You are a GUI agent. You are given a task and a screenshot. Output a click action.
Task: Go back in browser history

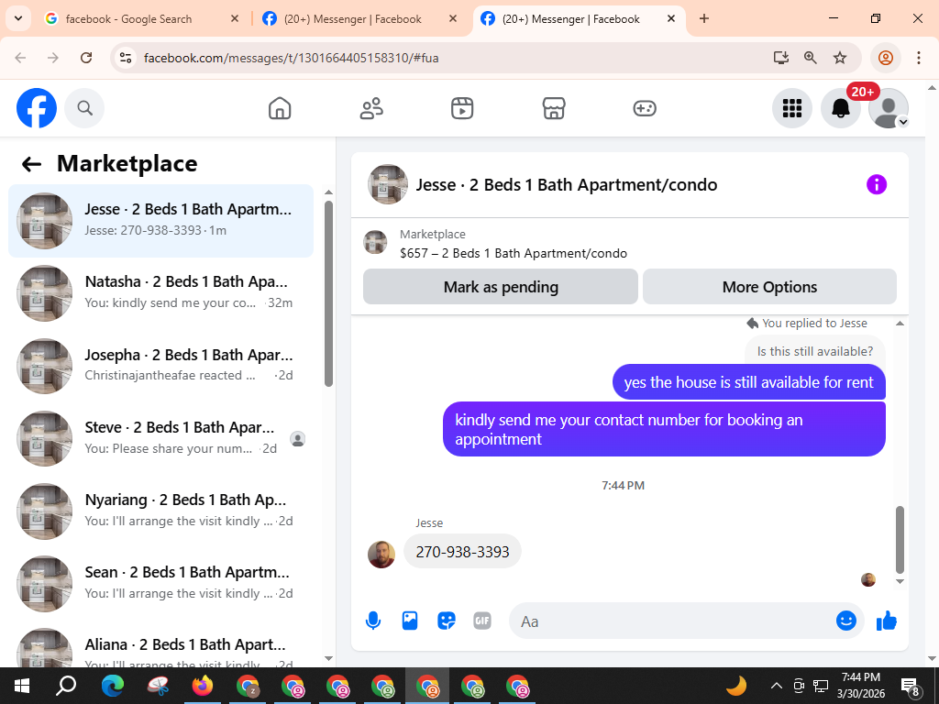pos(20,58)
